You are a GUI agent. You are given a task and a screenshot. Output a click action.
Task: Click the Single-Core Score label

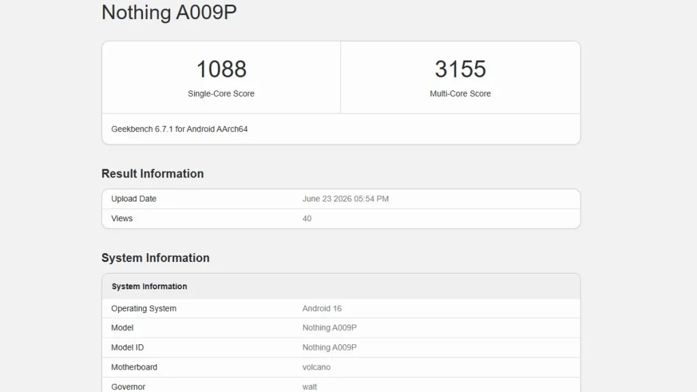(x=221, y=94)
